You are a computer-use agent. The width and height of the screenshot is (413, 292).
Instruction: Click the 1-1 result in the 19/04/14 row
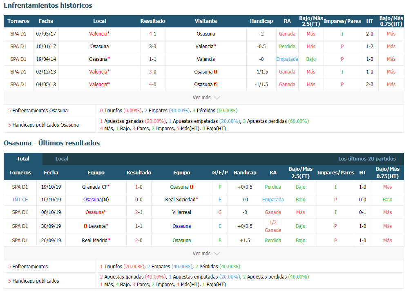[152, 59]
